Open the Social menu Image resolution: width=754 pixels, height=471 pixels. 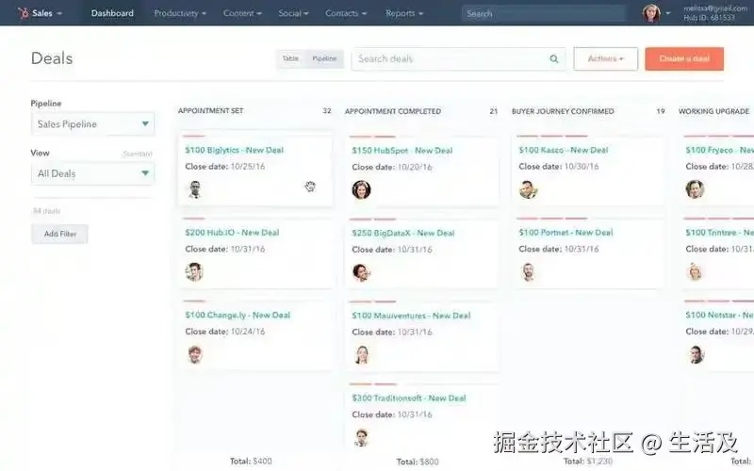tap(293, 13)
